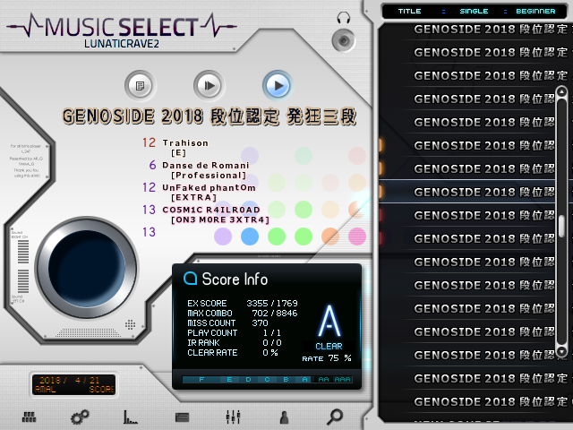
Task: Click the round speaker knob below the headphones
Action: pos(344,40)
